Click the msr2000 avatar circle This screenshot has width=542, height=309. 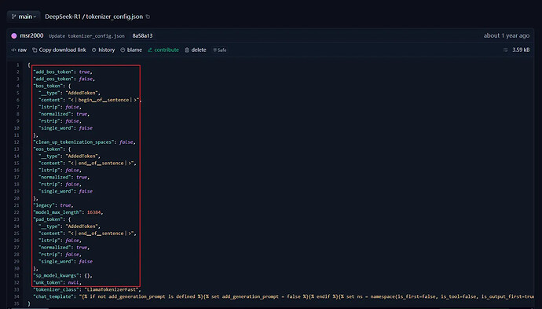(x=14, y=35)
